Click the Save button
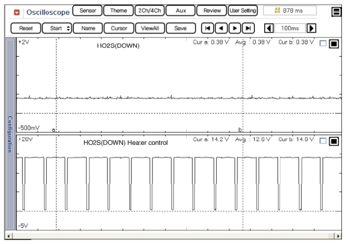The height and width of the screenshot is (244, 346). pos(180,28)
